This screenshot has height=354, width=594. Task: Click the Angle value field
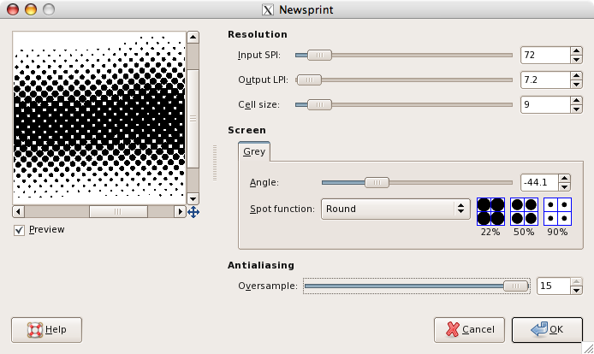click(x=539, y=182)
